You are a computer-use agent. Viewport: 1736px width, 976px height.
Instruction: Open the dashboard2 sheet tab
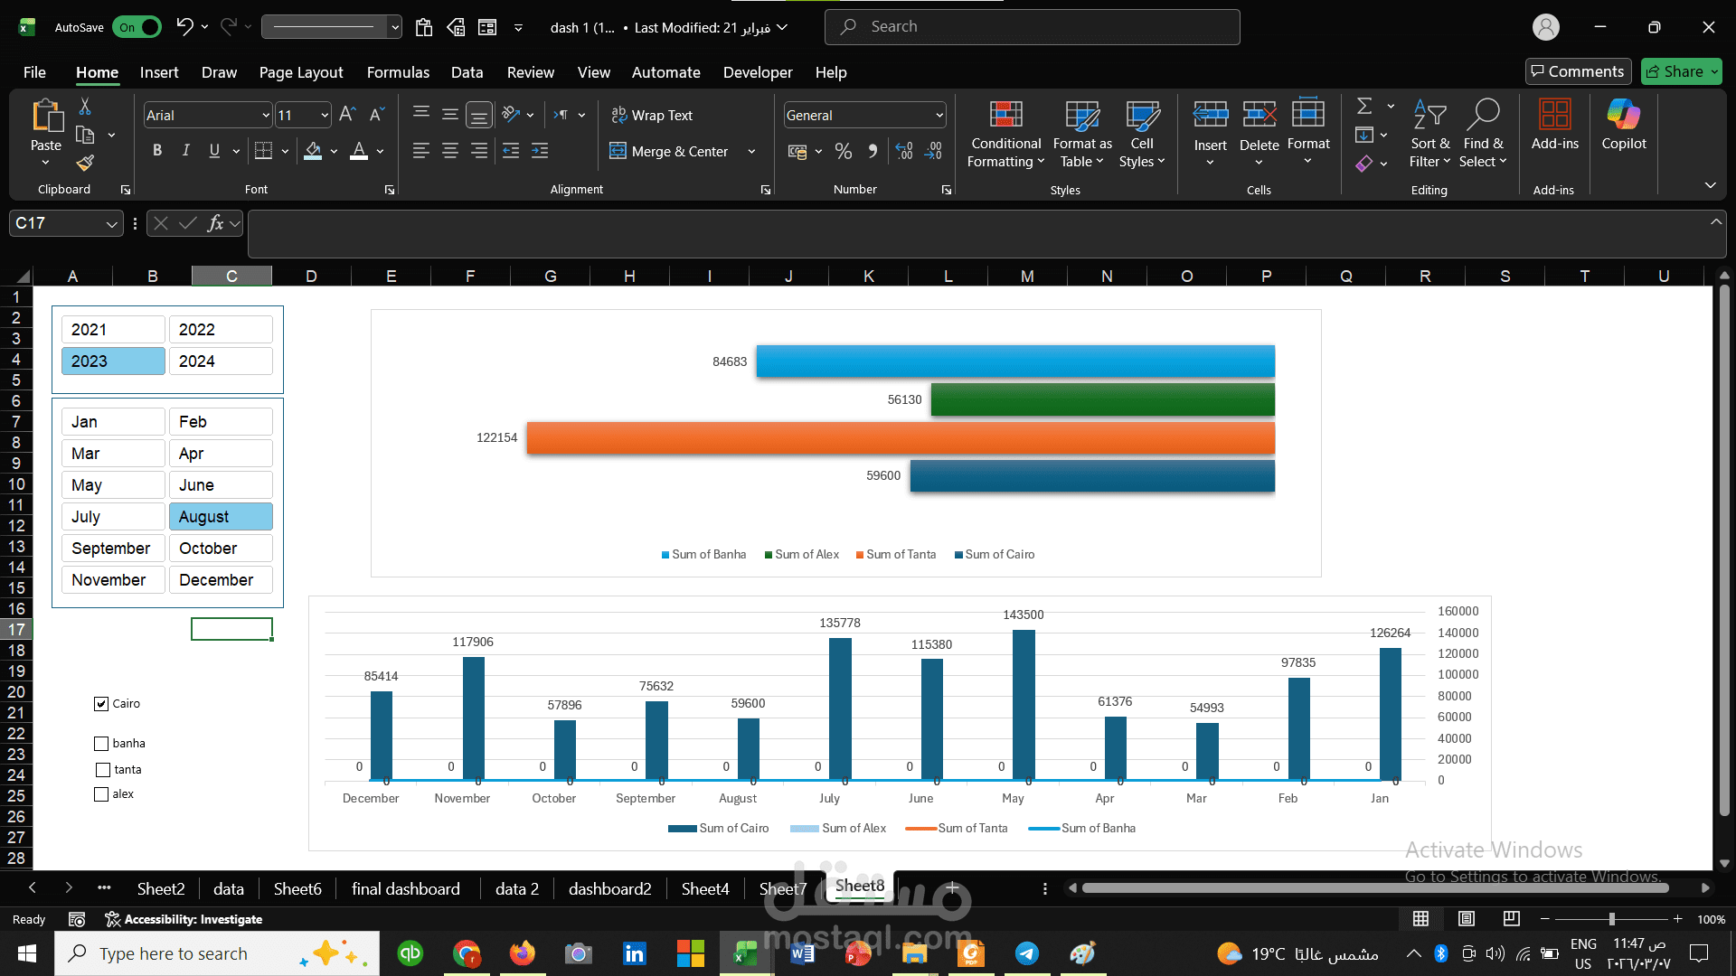pos(610,889)
